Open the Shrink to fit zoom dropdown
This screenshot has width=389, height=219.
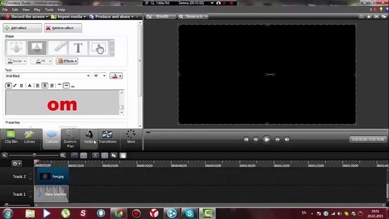193,16
